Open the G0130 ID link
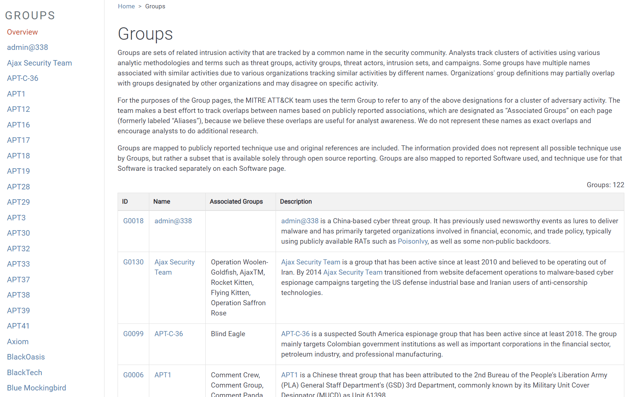This screenshot has height=397, width=636. coord(133,262)
